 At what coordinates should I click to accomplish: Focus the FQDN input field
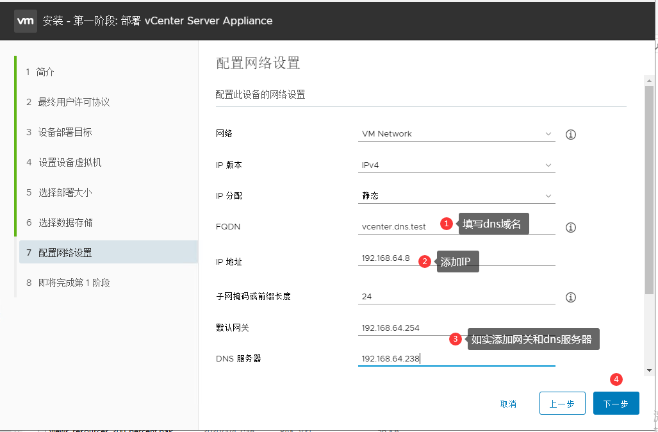coord(397,227)
